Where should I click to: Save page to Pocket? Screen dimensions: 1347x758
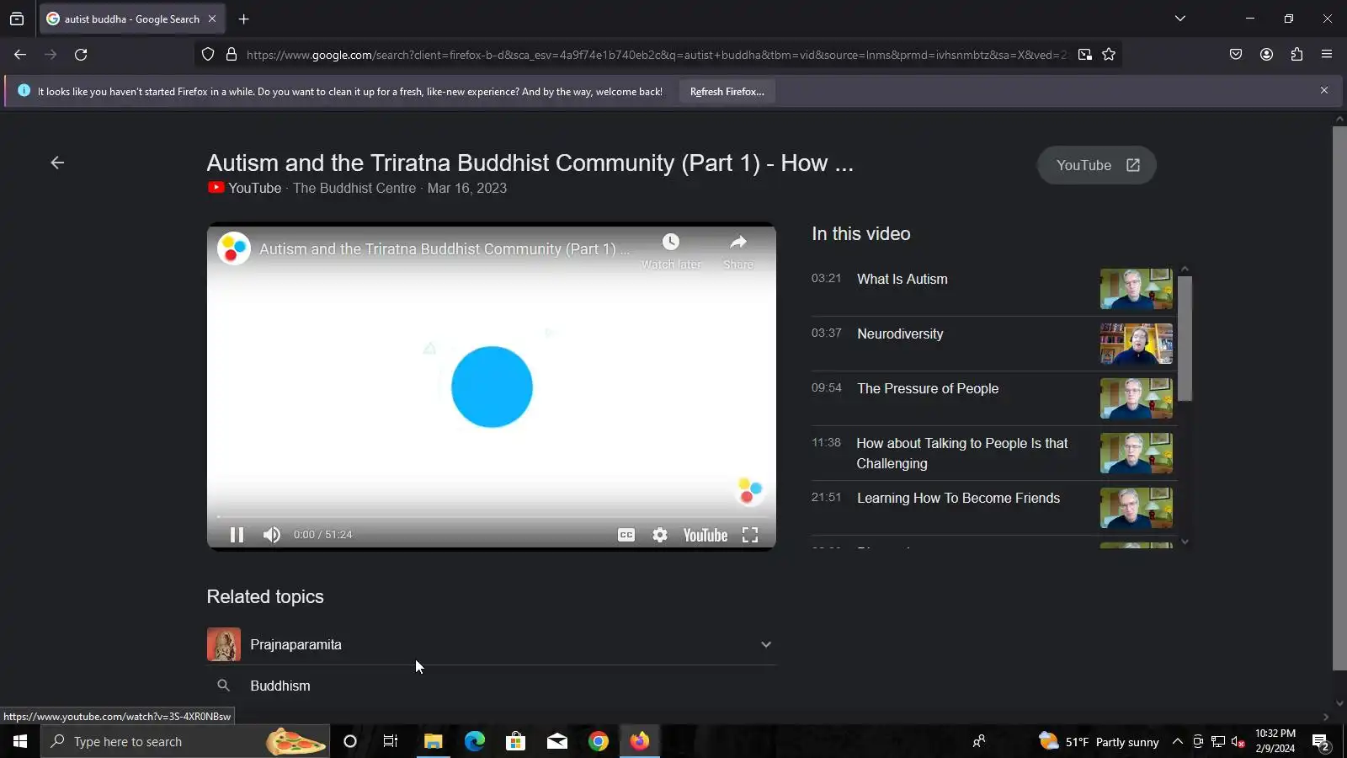[1236, 55]
